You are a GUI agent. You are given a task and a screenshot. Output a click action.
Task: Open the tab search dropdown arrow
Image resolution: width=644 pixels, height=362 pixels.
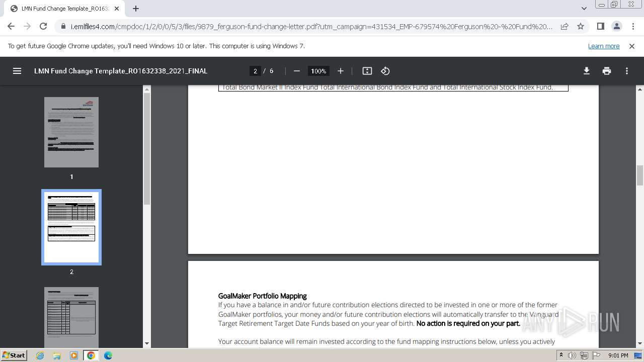tap(584, 9)
